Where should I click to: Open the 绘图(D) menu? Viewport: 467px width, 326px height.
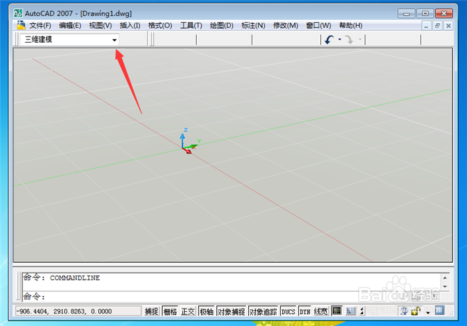pos(221,25)
